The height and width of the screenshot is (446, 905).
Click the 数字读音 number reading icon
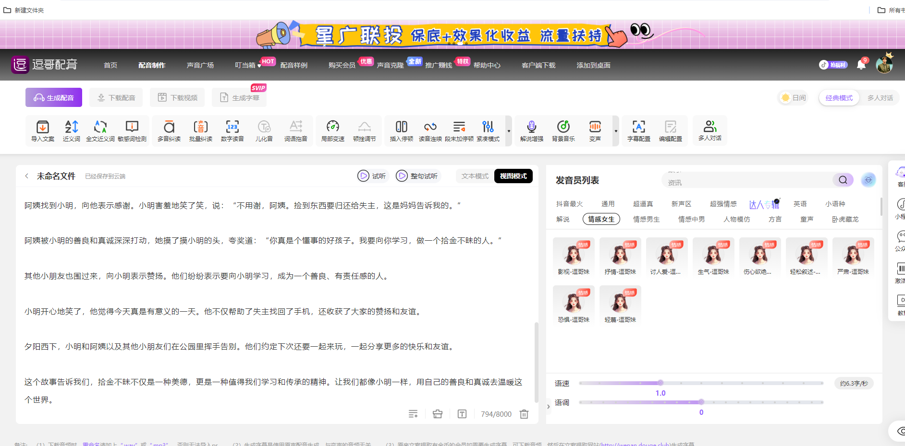pos(232,130)
